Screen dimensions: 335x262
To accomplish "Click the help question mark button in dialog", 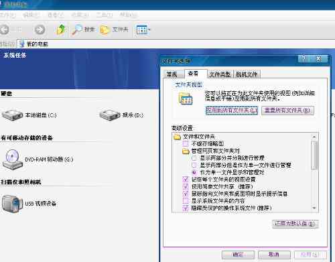I will [x=304, y=59].
